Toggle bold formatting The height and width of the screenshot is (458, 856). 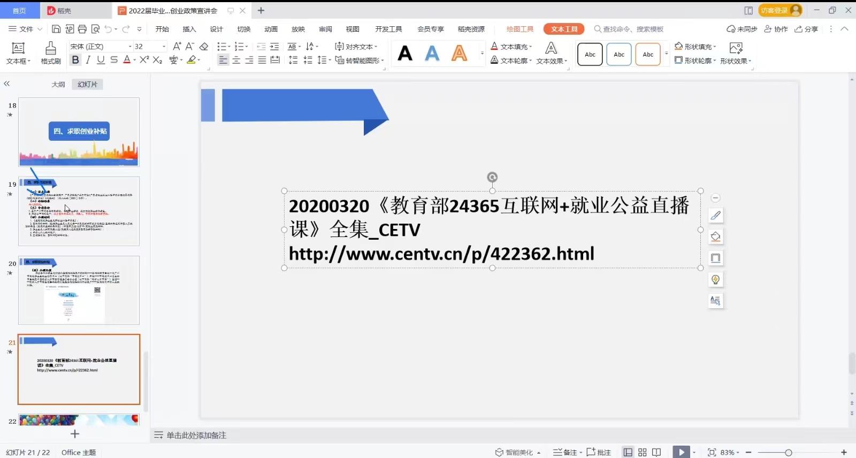click(x=75, y=60)
